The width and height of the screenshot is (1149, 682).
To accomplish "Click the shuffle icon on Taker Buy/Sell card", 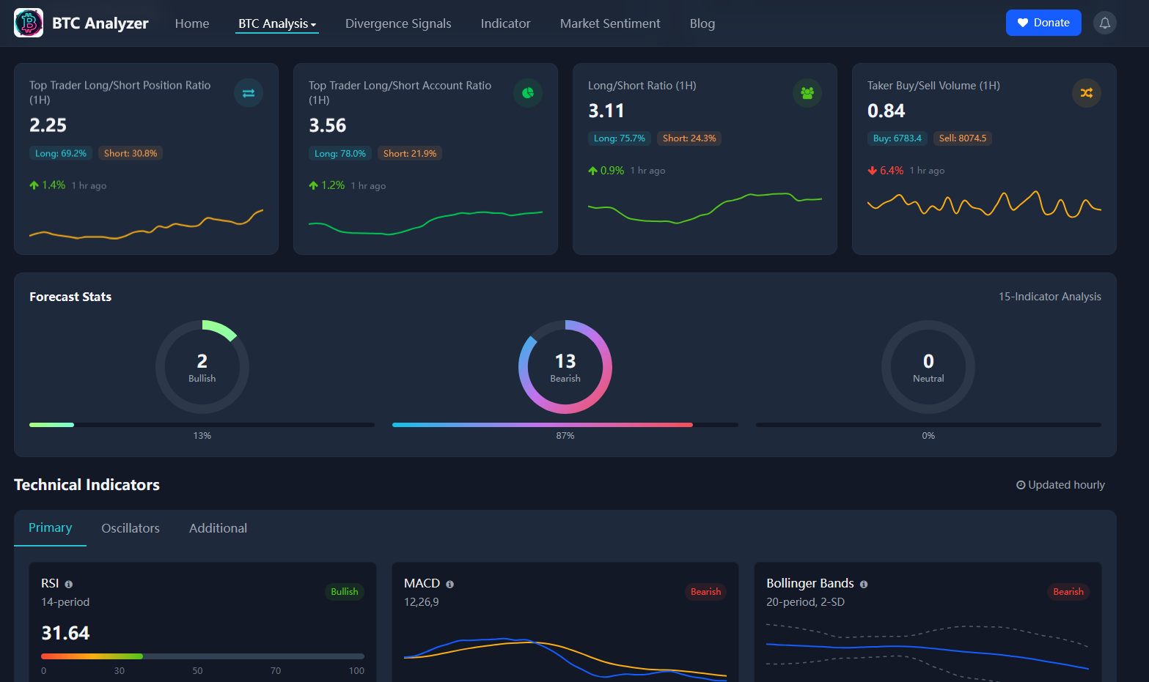I will coord(1087,93).
